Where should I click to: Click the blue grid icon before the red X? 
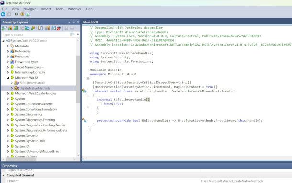[54, 28]
